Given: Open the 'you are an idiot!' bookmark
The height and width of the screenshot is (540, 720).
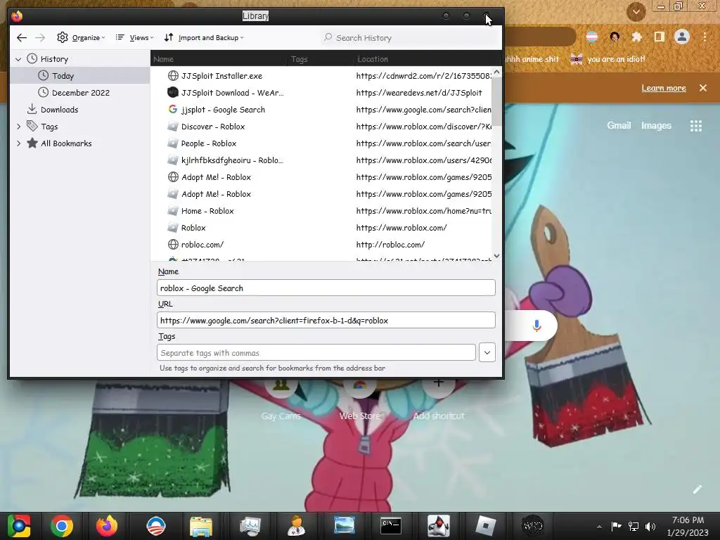Looking at the screenshot, I should pyautogui.click(x=608, y=59).
